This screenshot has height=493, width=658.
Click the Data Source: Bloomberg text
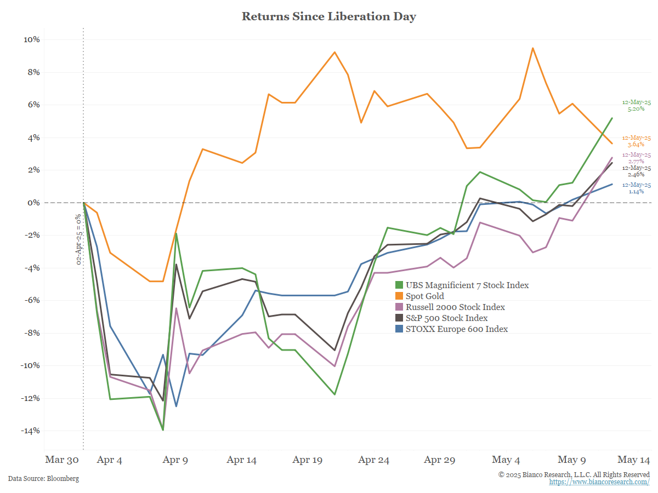pyautogui.click(x=43, y=479)
